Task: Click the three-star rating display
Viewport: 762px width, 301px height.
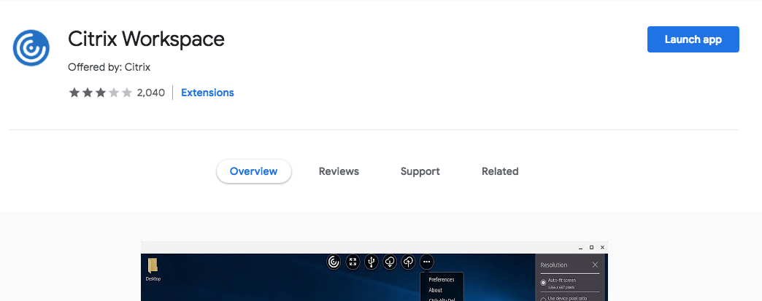Action: [101, 93]
